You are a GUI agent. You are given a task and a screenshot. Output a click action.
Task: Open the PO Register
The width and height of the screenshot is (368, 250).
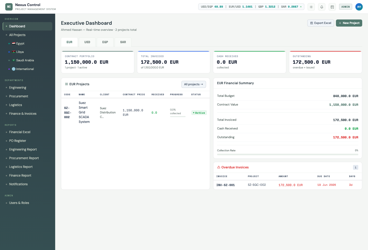27,141
